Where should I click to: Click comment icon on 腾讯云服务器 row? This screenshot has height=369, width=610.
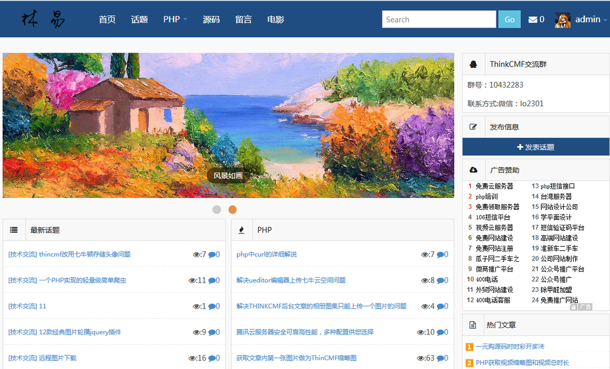click(x=441, y=332)
